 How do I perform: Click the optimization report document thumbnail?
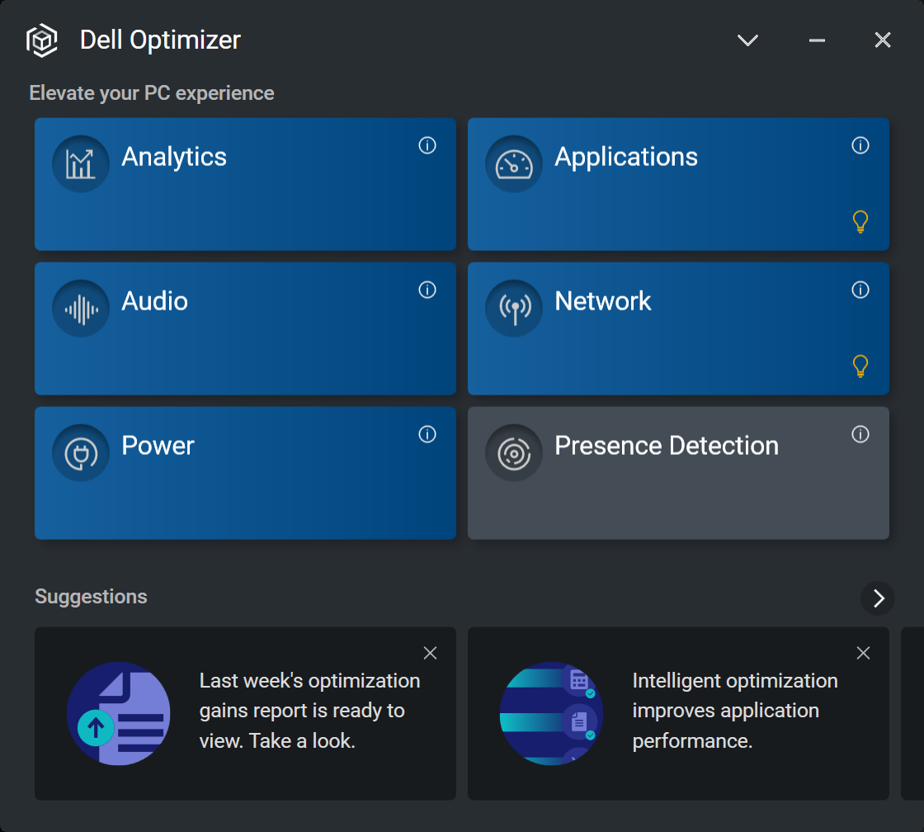click(119, 713)
